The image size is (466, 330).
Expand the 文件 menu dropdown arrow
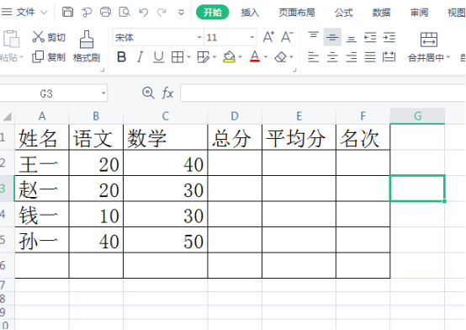tap(44, 13)
